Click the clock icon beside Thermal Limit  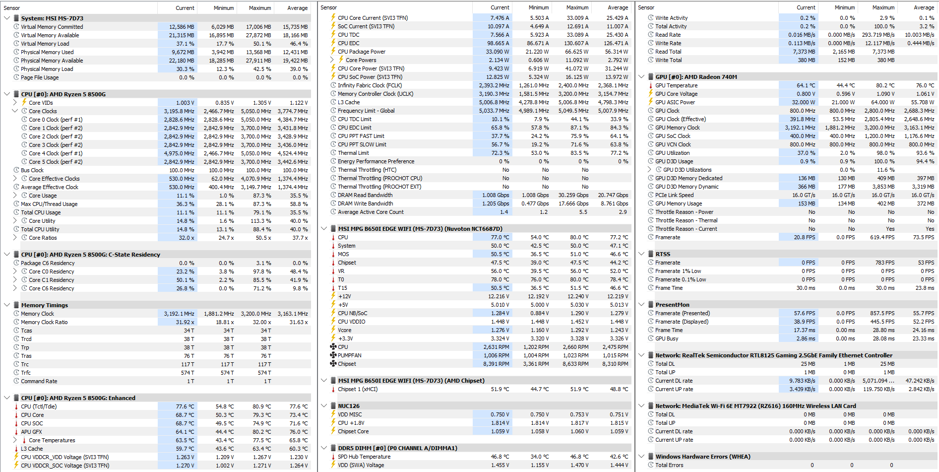[333, 153]
